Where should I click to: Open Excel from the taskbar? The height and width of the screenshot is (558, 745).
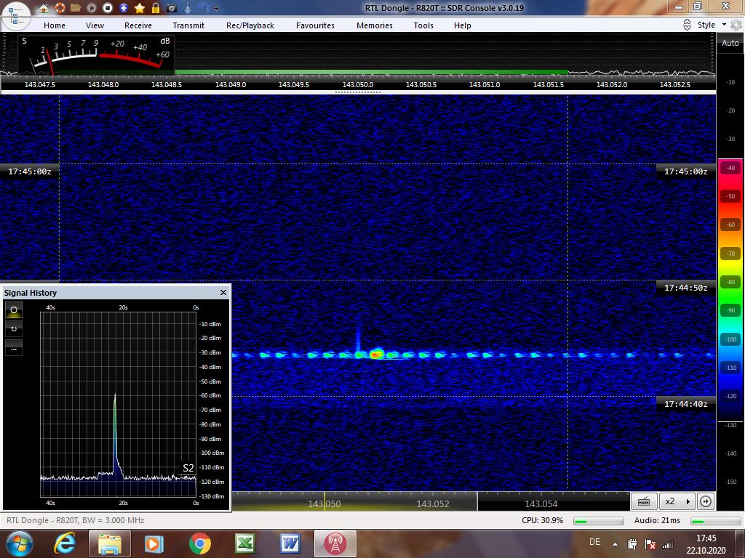click(x=244, y=543)
